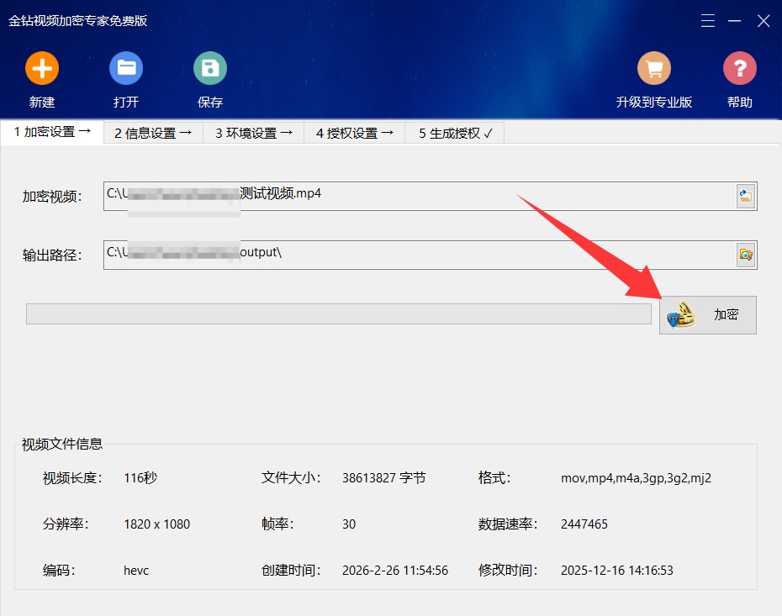The image size is (782, 616).
Task: Browse output folder beside 输出路径 field
Action: click(x=746, y=255)
